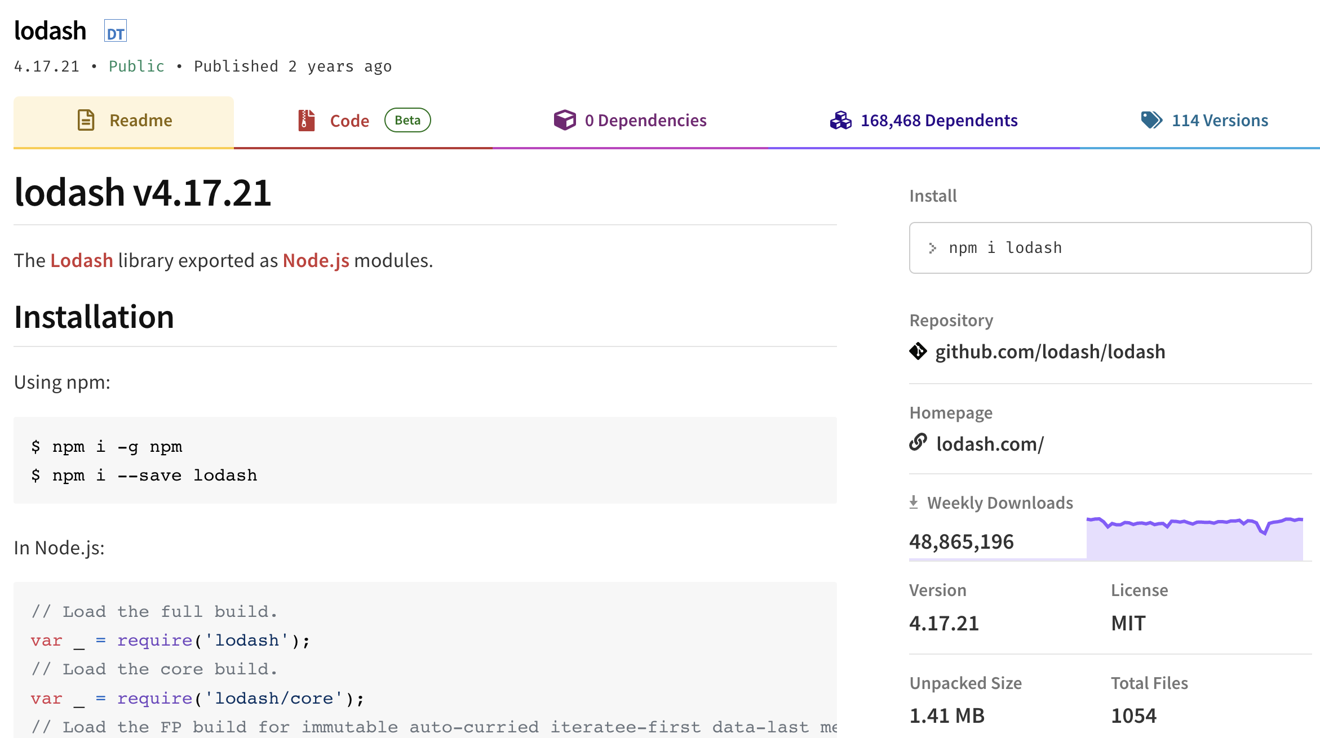Show the 114 Versions tab
1320x738 pixels.
tap(1220, 121)
